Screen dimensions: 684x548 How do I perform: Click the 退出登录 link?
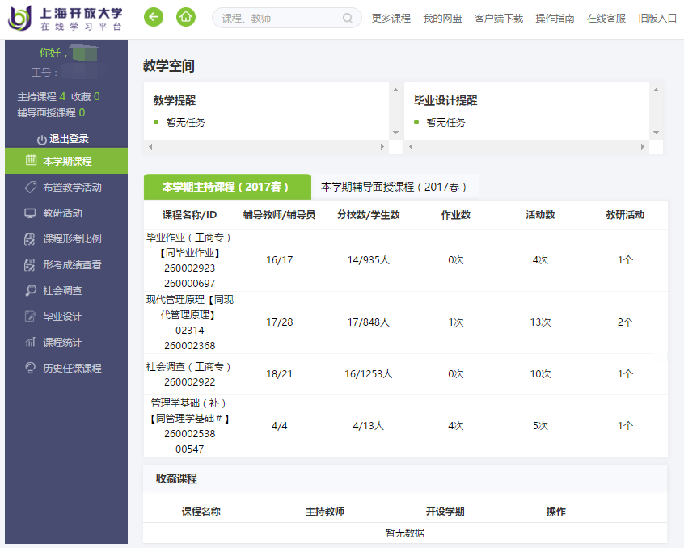coord(69,139)
